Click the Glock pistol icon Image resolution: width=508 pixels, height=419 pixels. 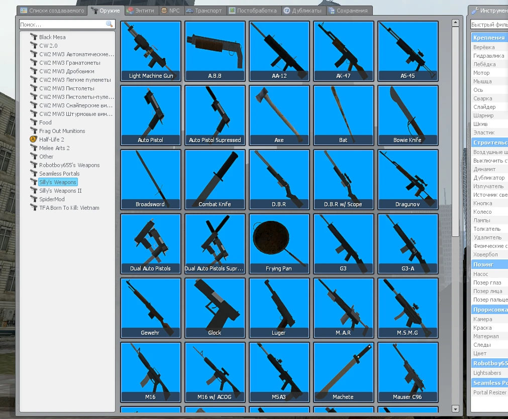[215, 308]
